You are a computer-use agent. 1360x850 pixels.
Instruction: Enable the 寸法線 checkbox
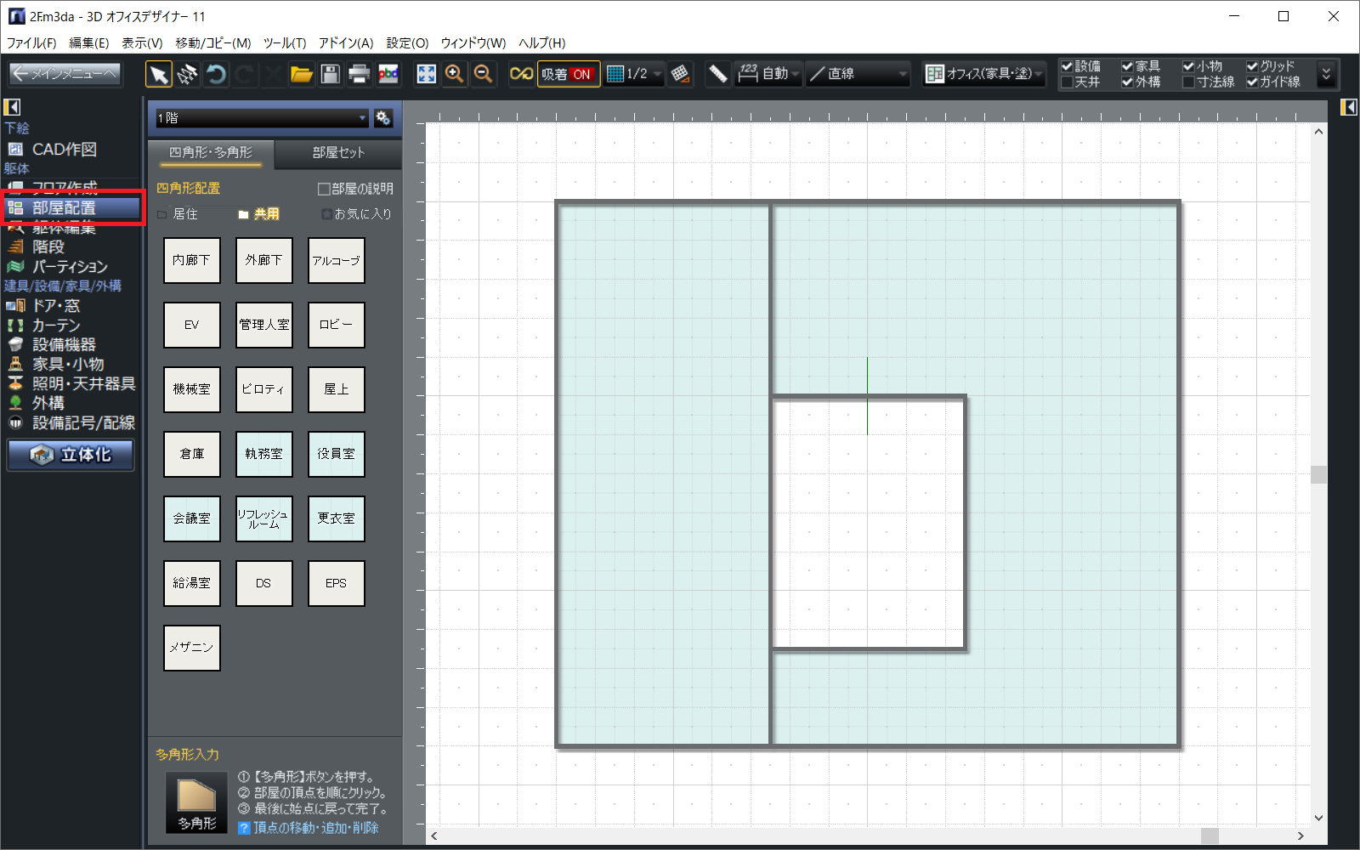[1188, 82]
